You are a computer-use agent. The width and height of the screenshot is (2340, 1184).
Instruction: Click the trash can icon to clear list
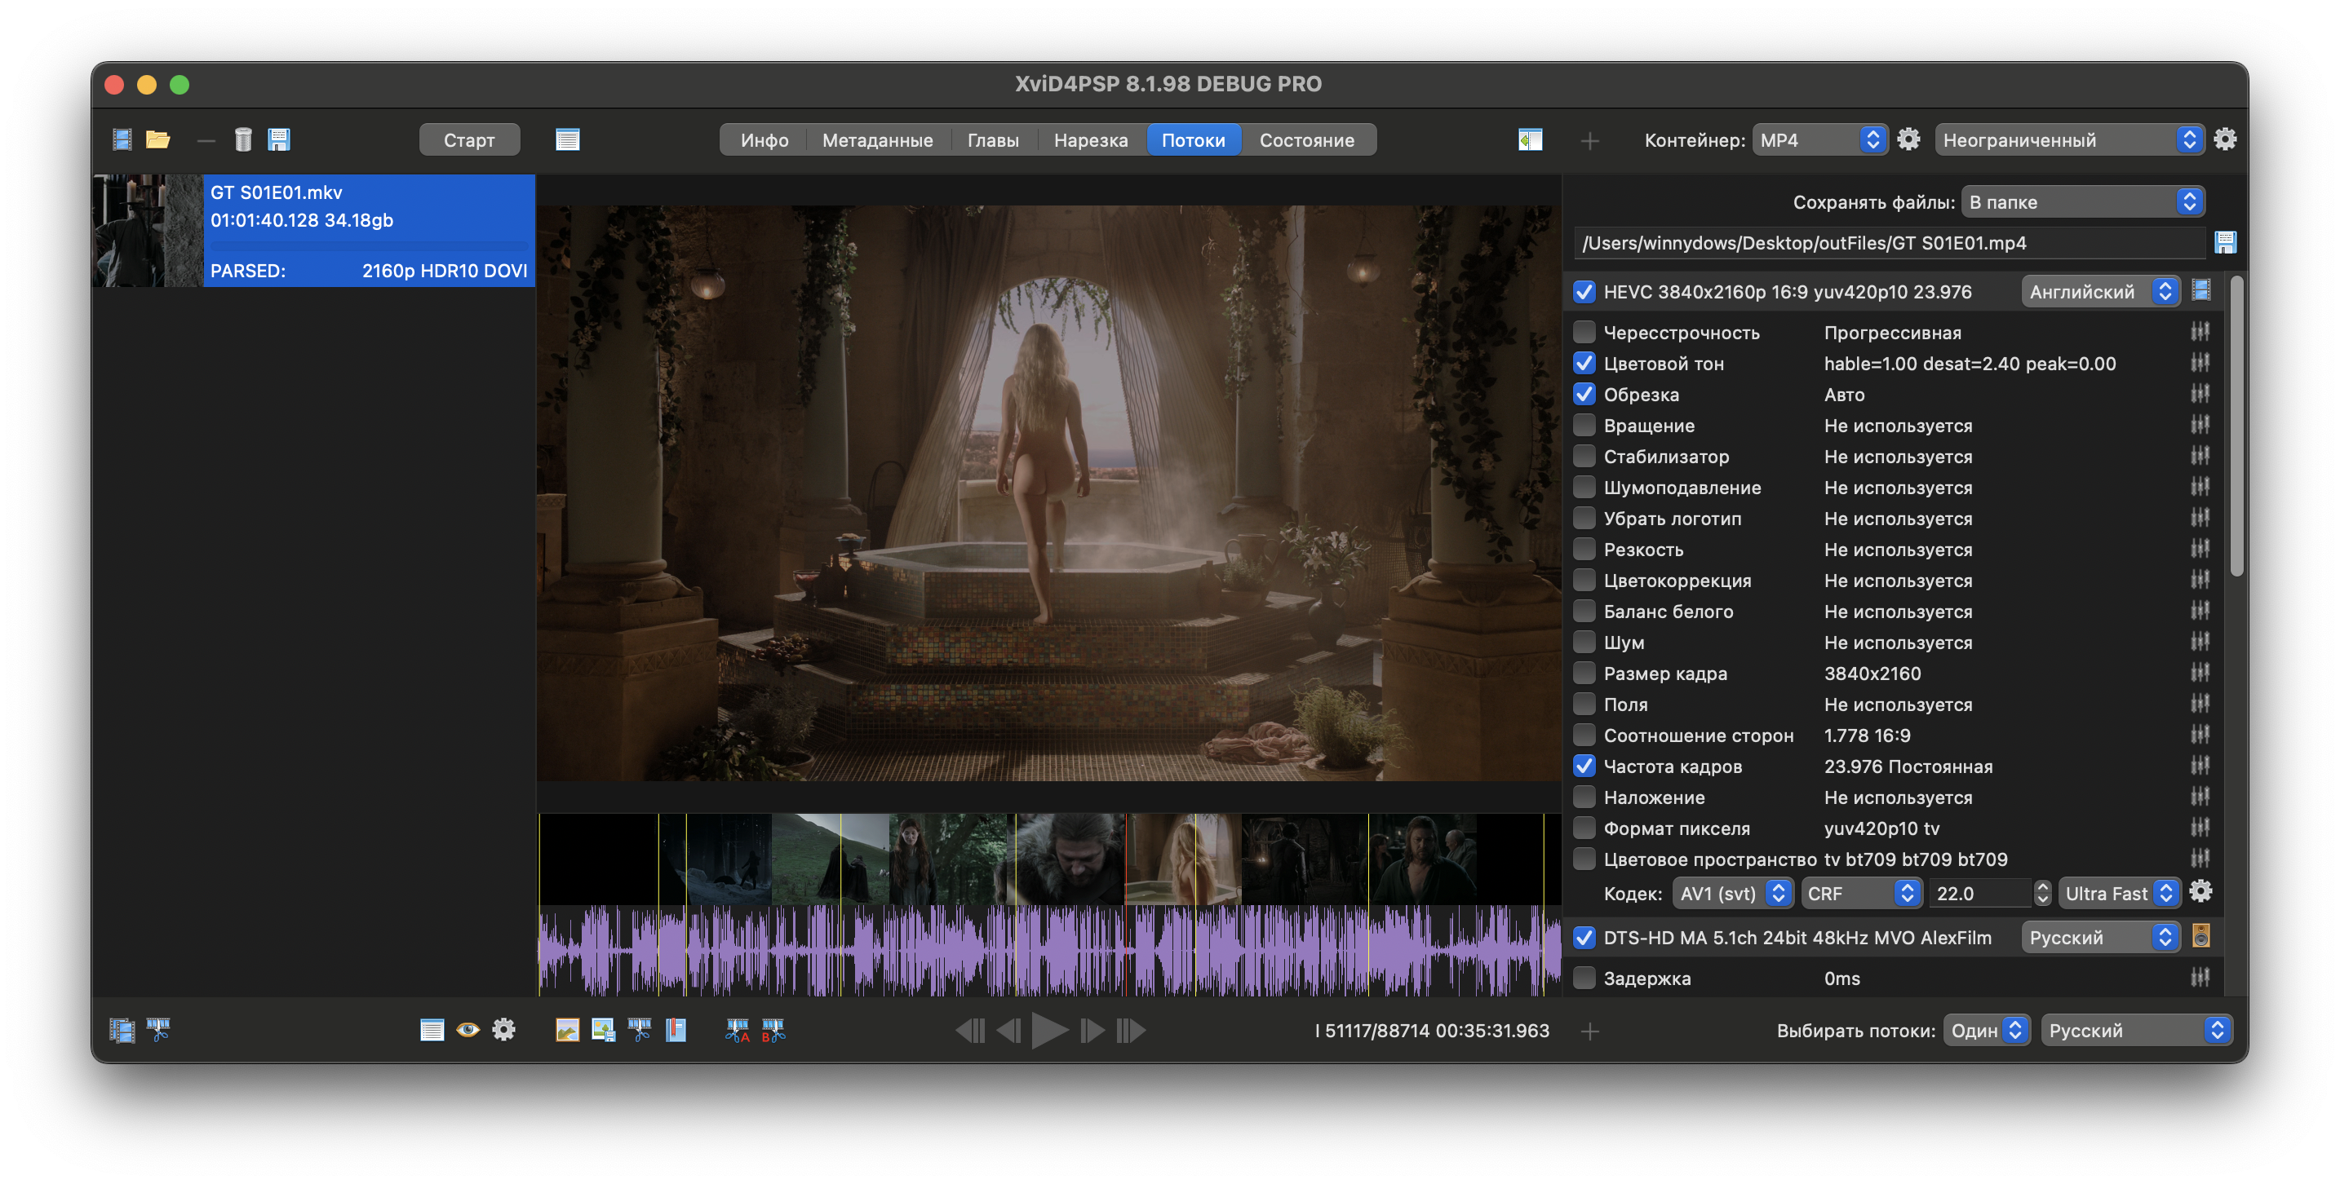[242, 139]
